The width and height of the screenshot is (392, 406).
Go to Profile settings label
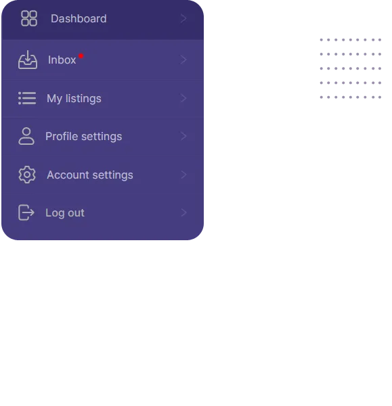(x=83, y=137)
